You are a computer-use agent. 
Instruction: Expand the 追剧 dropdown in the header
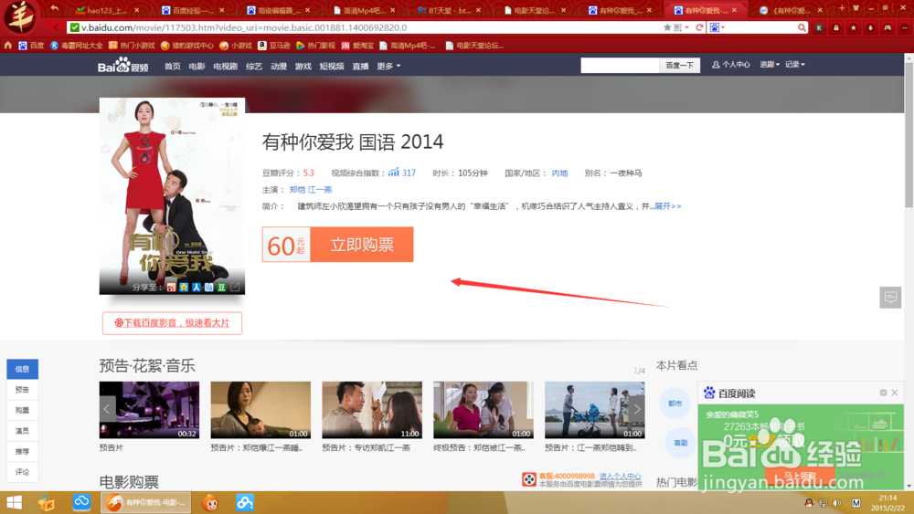770,65
